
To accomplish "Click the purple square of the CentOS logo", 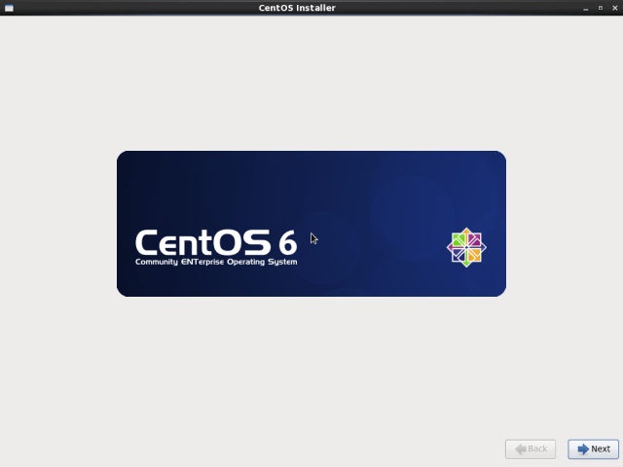I will 474,240.
